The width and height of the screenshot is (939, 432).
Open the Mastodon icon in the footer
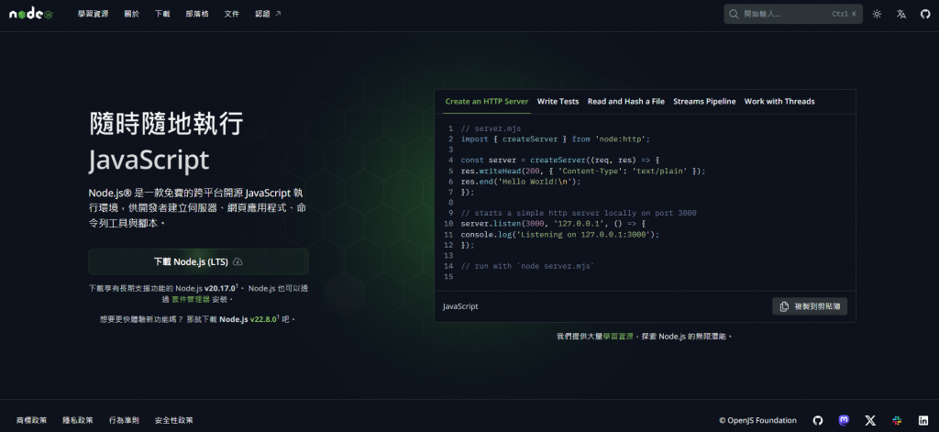point(844,420)
